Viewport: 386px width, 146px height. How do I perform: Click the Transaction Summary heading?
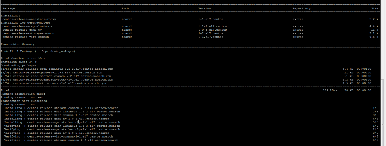tap(18, 44)
